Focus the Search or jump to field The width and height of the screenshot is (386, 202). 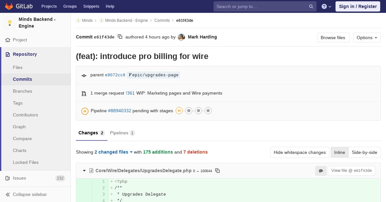(261, 6)
